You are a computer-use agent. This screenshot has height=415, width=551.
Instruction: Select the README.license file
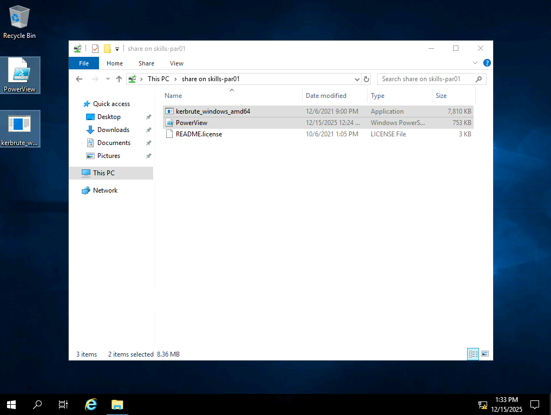199,134
